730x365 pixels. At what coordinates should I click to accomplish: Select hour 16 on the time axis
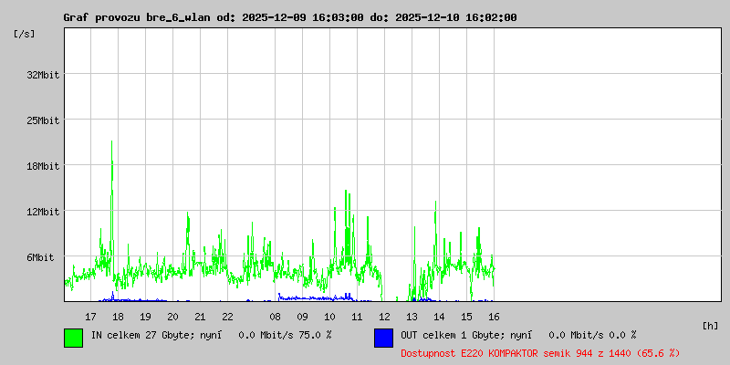click(x=494, y=317)
